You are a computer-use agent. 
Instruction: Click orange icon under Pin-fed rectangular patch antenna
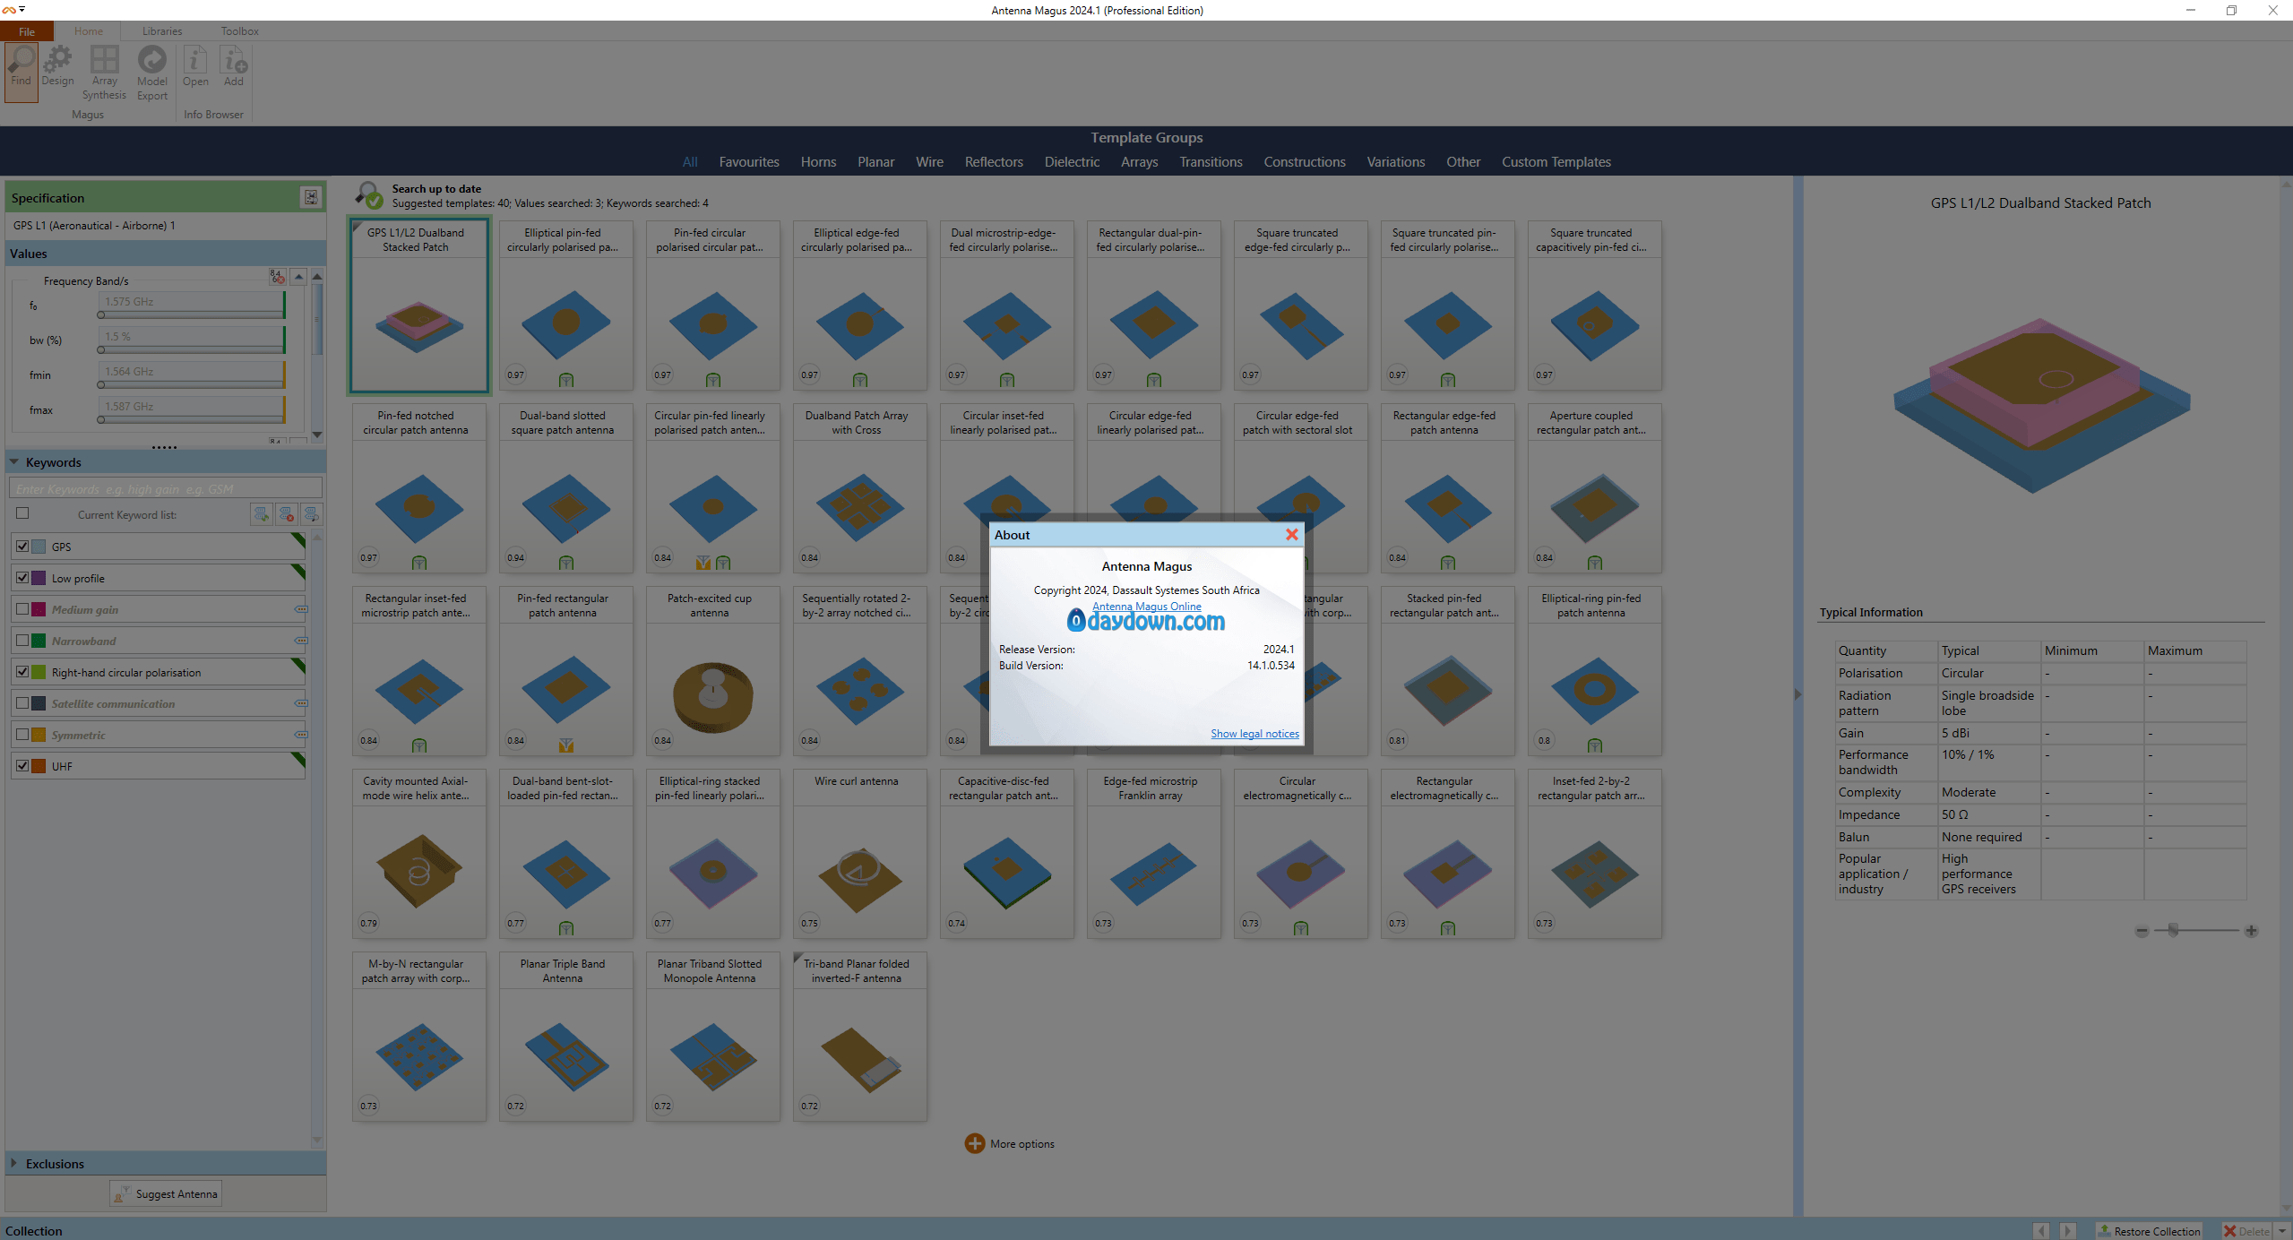566,745
